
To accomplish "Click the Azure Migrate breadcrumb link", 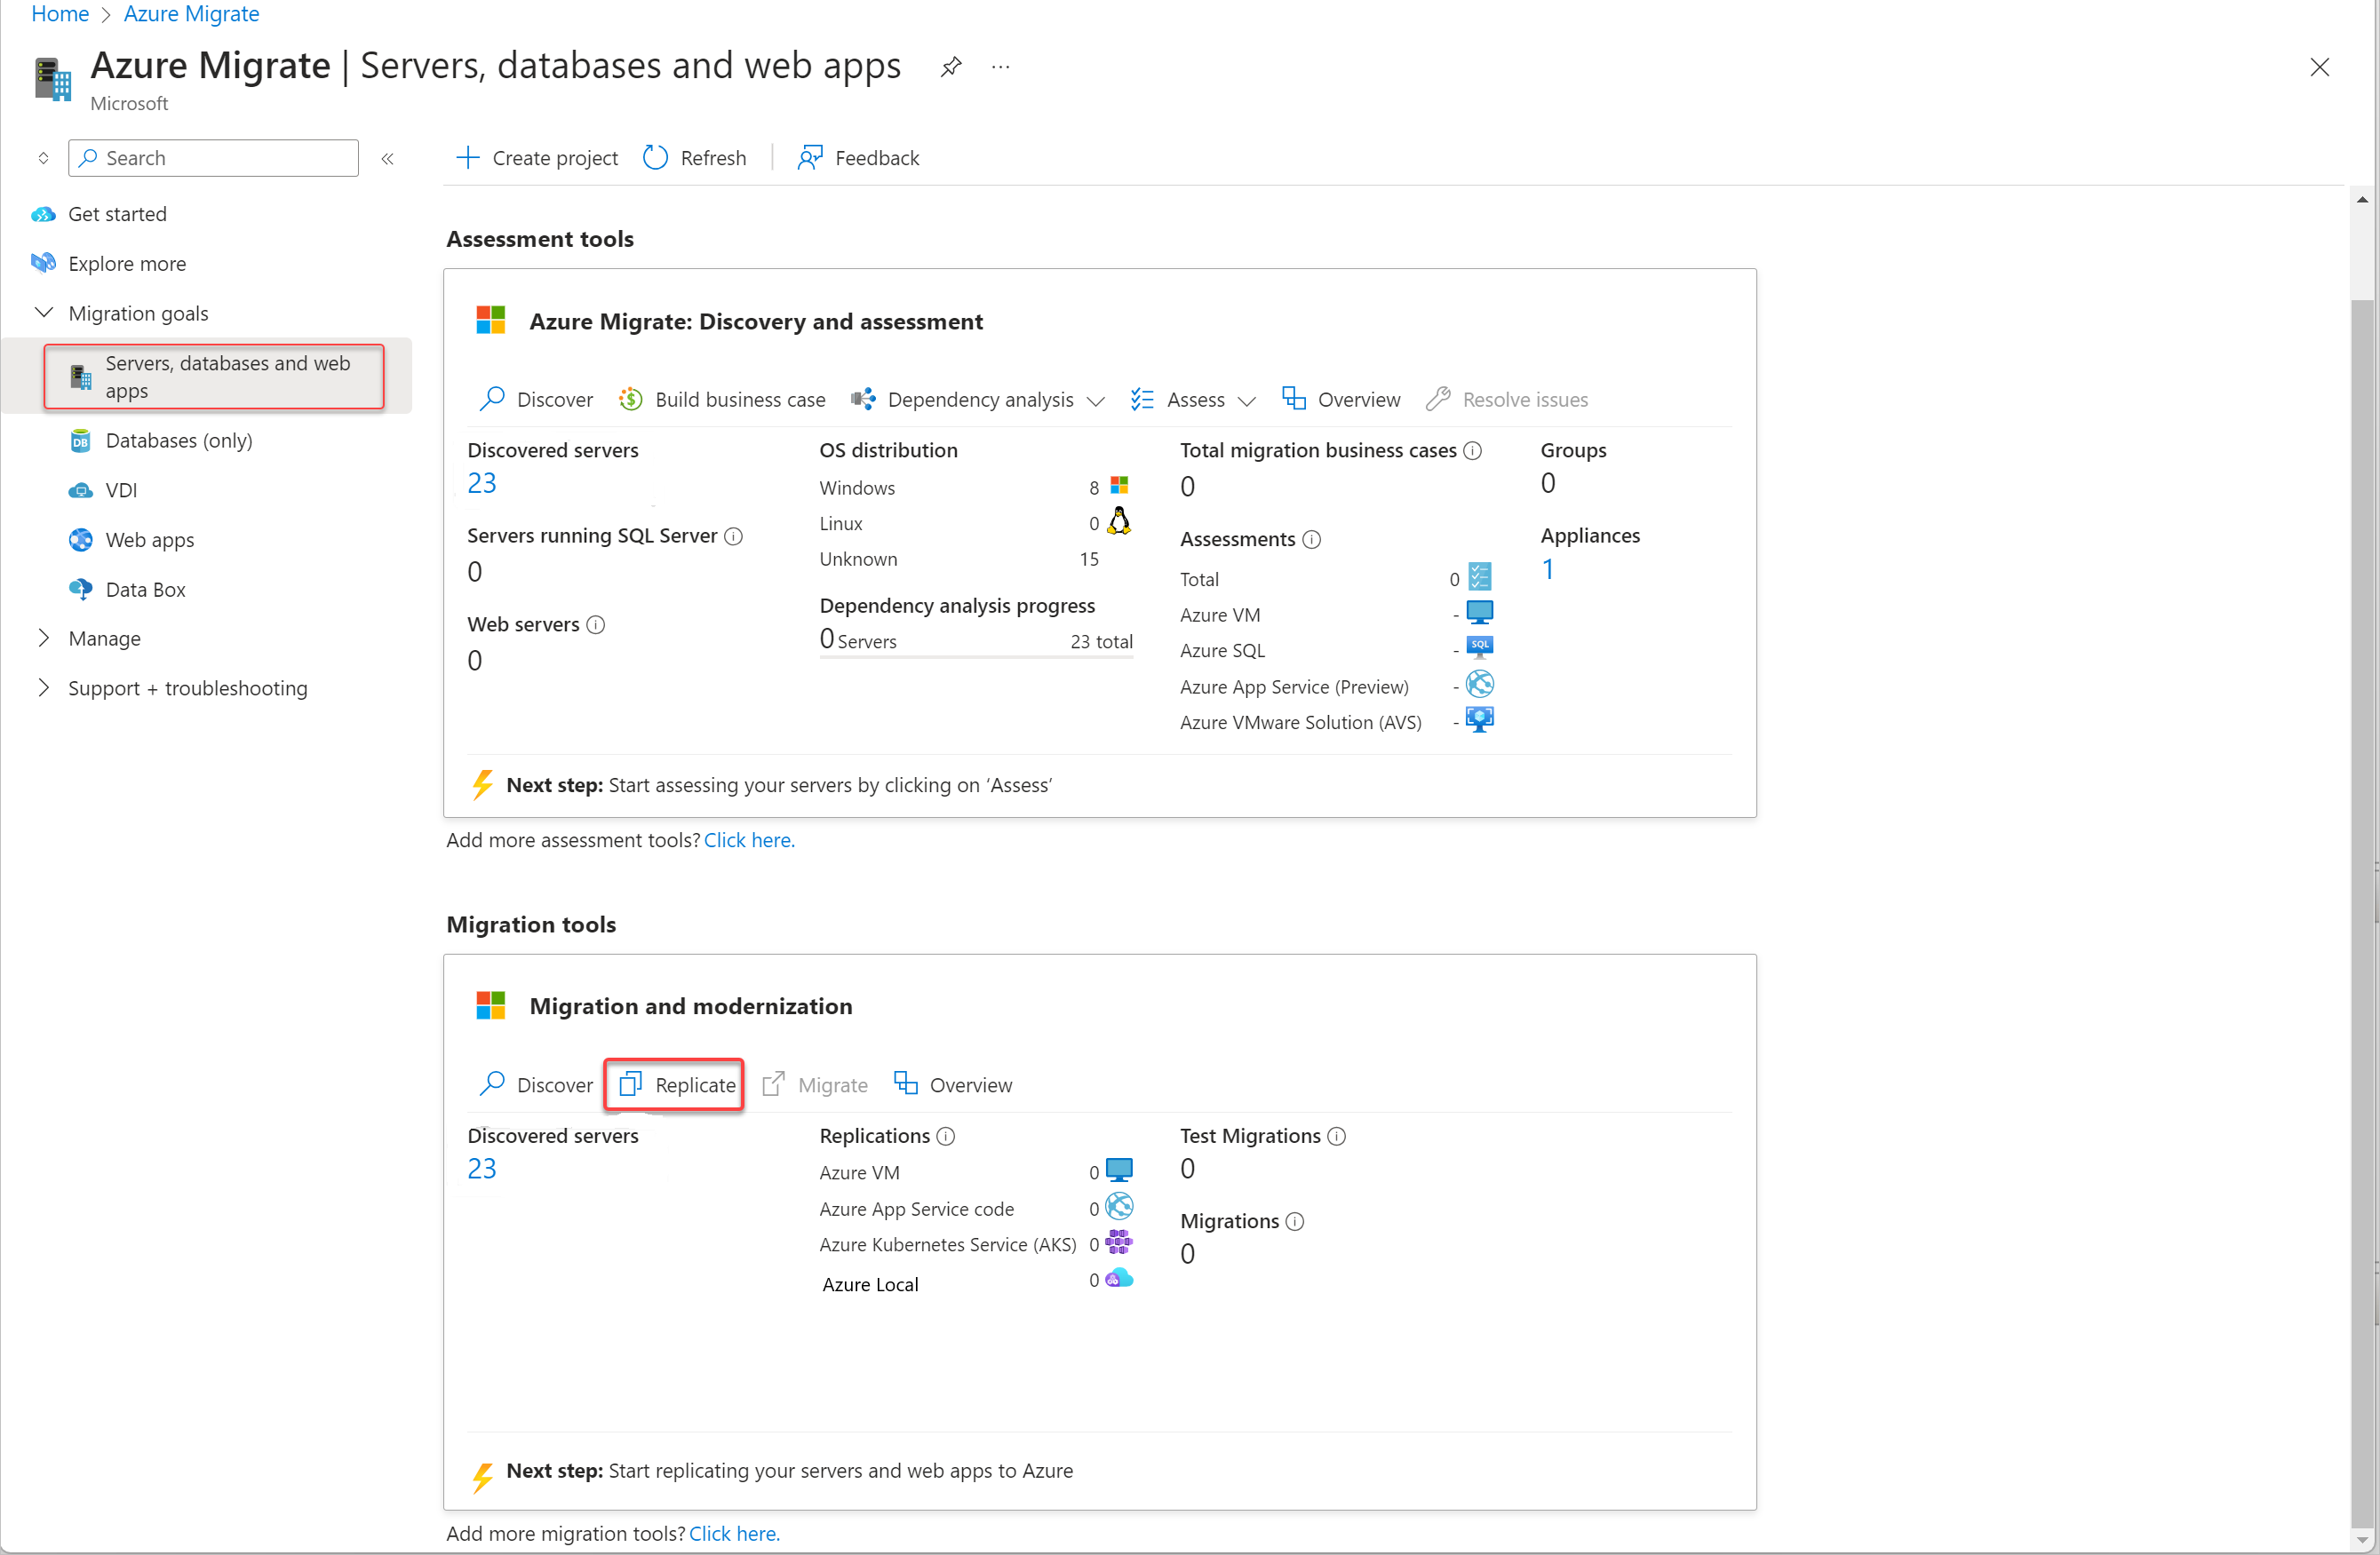I will coord(191,14).
